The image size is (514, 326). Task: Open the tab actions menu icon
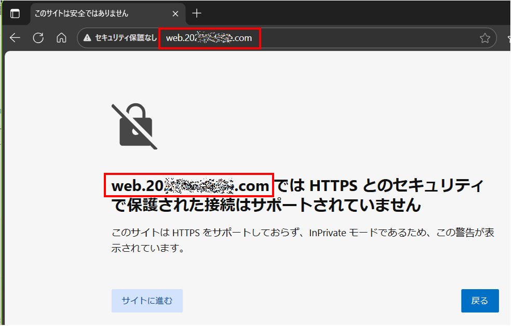pyautogui.click(x=15, y=13)
